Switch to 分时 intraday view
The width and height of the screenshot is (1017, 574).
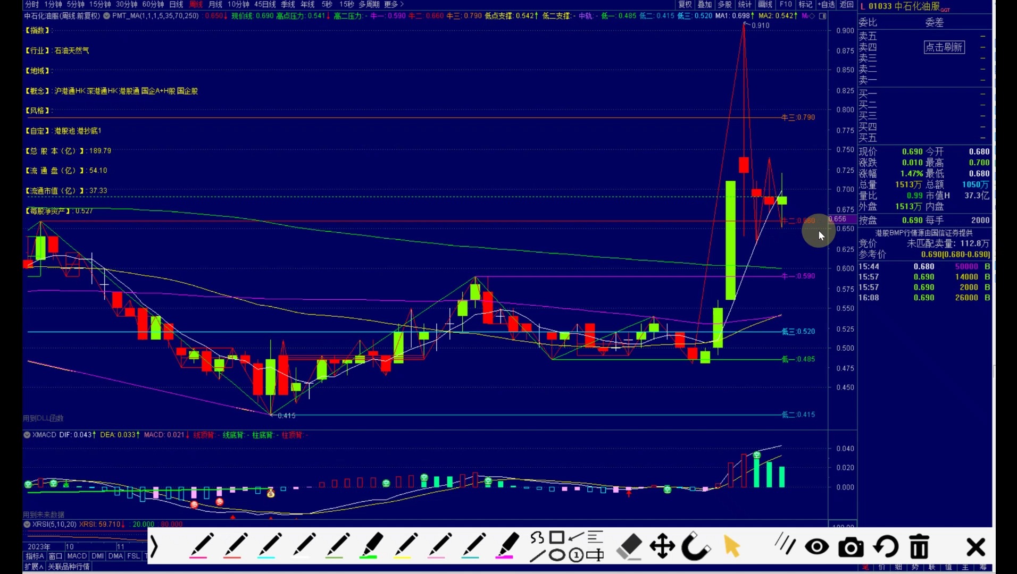pos(32,4)
